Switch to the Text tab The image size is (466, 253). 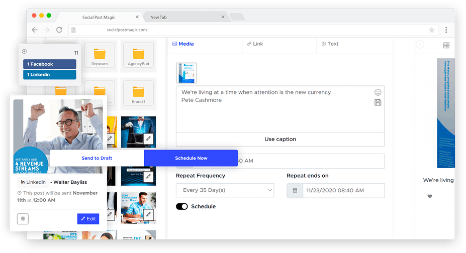click(330, 44)
